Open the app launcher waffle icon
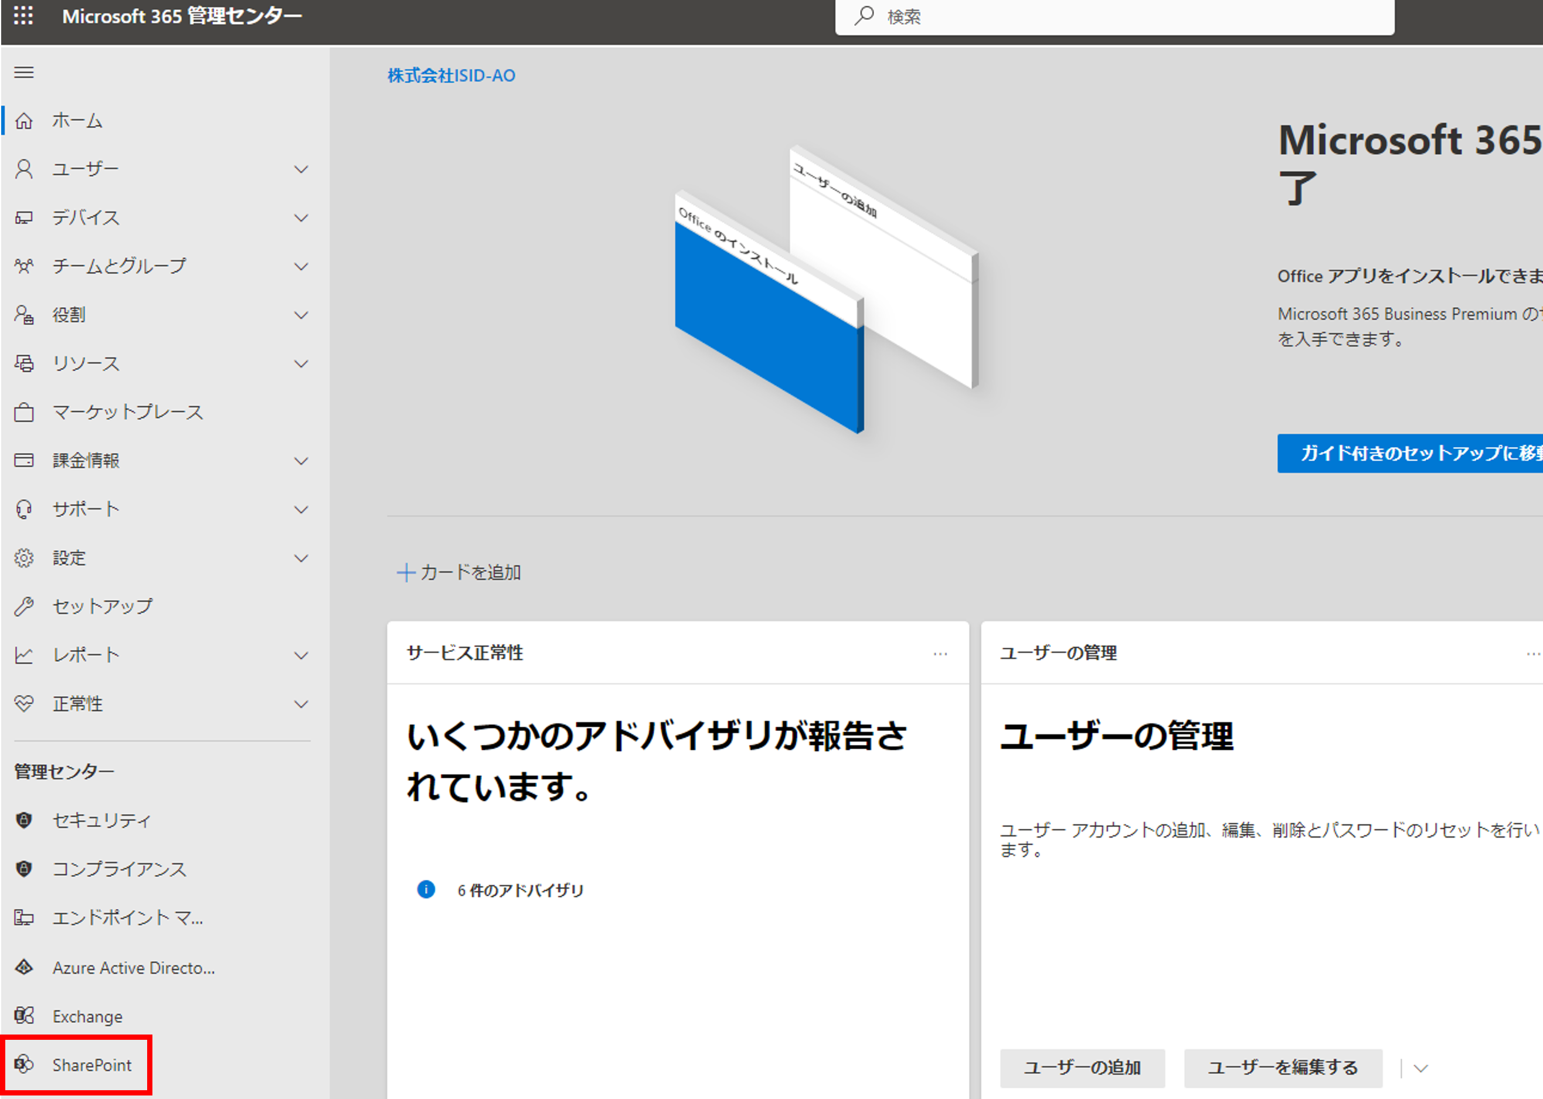The width and height of the screenshot is (1543, 1099). 23,16
